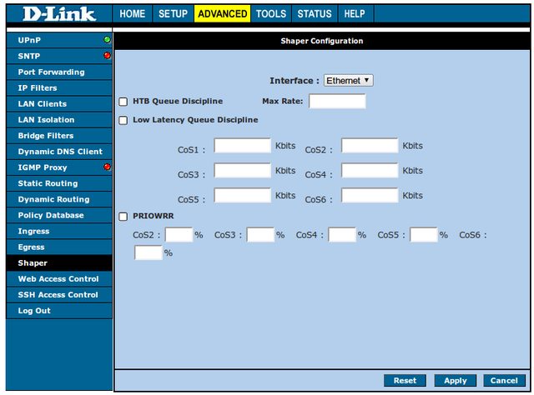Open SSH Access Control page
534x395 pixels.
[x=59, y=295]
